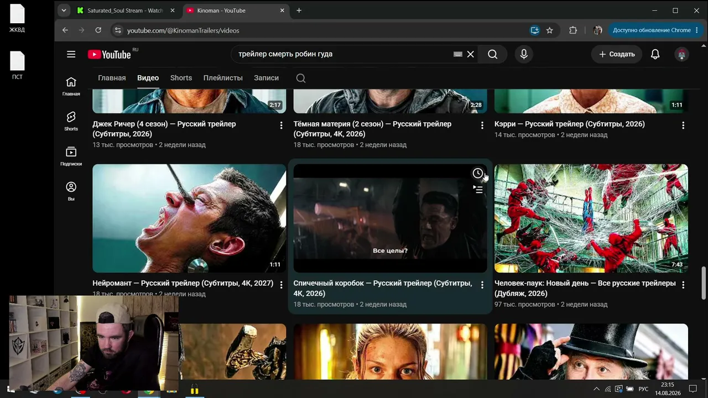Clear the YouTube search query
Screen dimensions: 708x398
[471, 54]
